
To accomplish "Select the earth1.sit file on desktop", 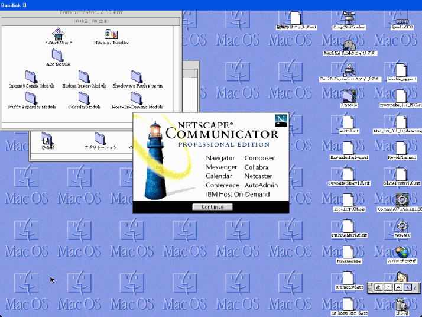I will [349, 121].
